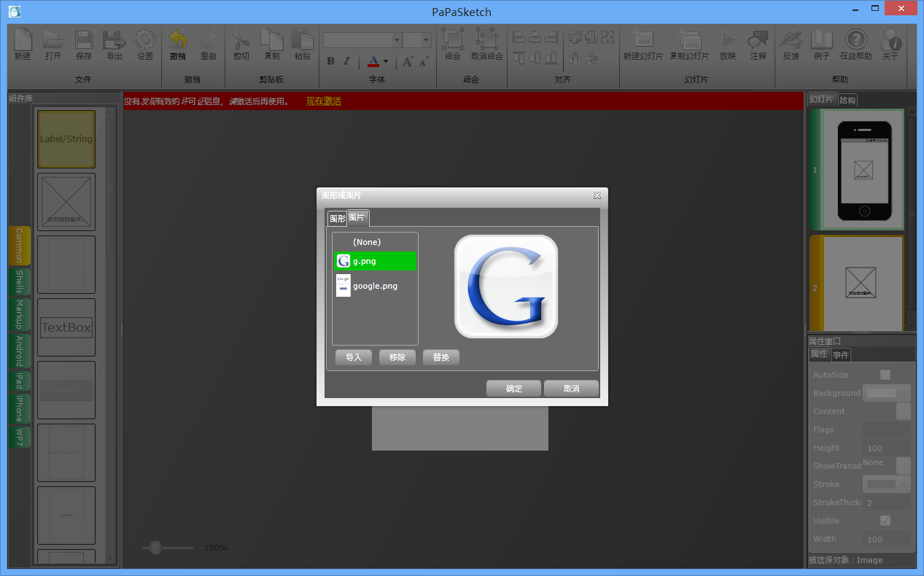
Task: Close the 图形或图片 dialog
Action: tap(597, 195)
